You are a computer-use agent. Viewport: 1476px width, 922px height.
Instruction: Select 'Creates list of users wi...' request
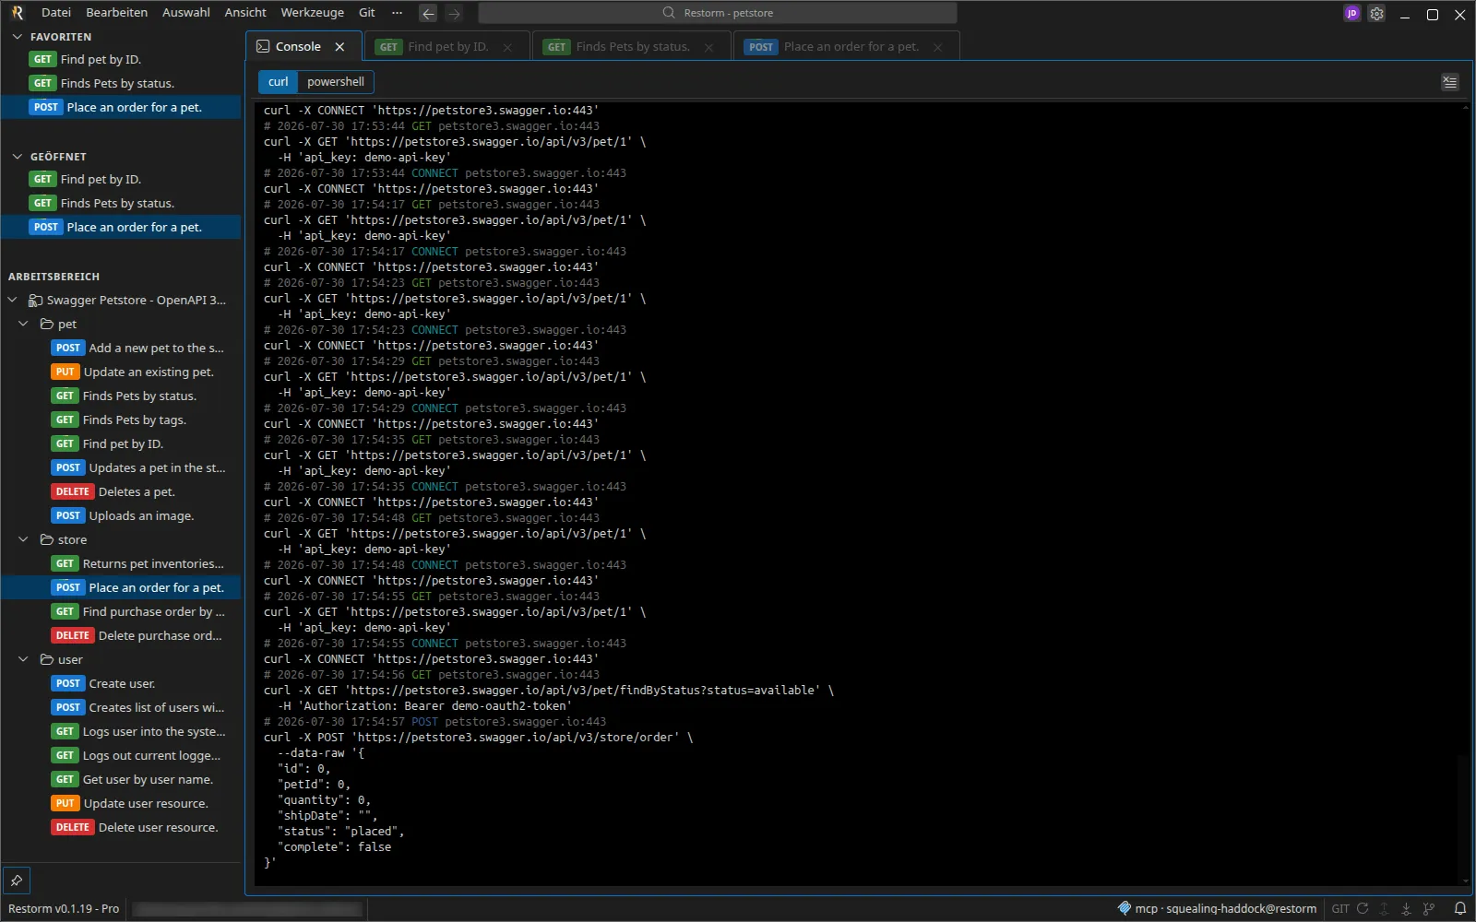(121, 708)
